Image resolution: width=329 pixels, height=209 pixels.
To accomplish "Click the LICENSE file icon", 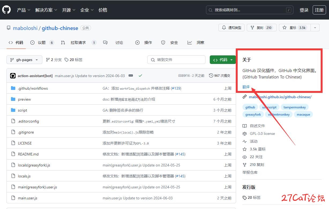I will pyautogui.click(x=13, y=143).
